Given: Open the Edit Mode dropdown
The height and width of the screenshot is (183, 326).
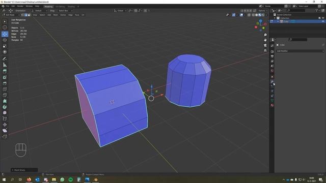Looking at the screenshot, I should pos(11,15).
